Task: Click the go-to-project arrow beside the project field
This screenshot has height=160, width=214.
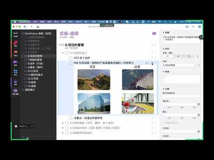Action: click(x=199, y=65)
